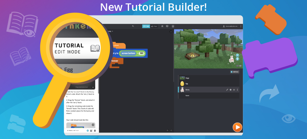Click the tutorial step 2 'forever' block instruction
The width and height of the screenshot is (307, 139).
80,101
